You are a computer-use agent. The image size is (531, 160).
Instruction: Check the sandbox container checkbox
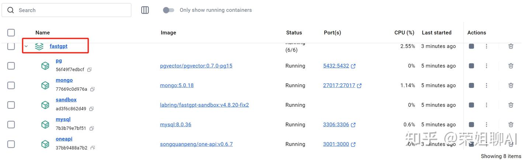[x=11, y=105]
